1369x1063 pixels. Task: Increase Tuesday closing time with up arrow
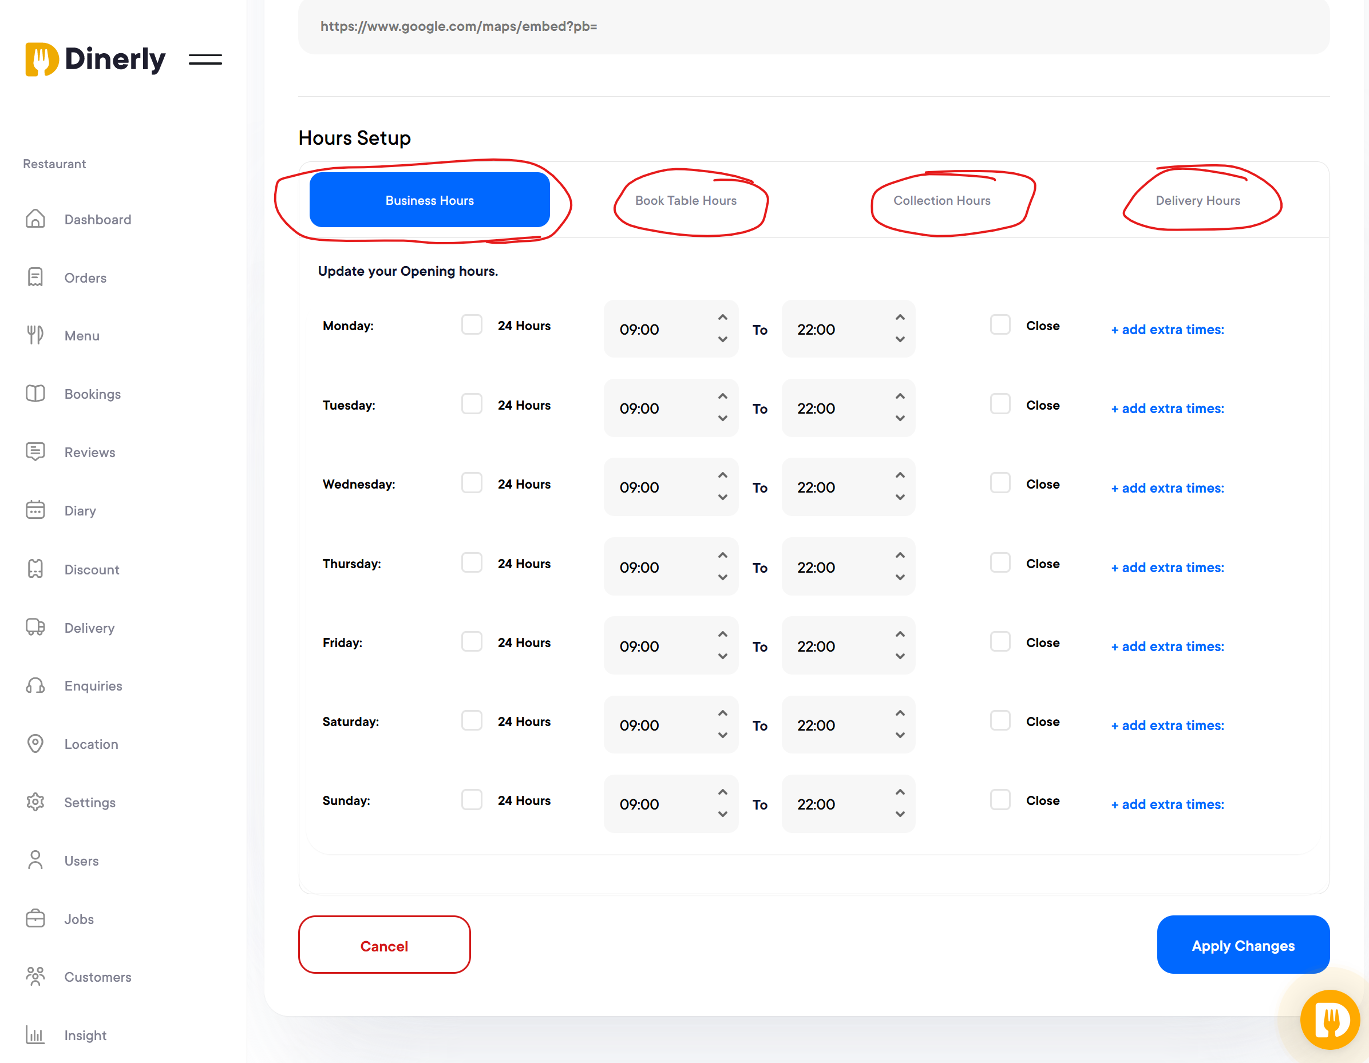[x=900, y=396]
